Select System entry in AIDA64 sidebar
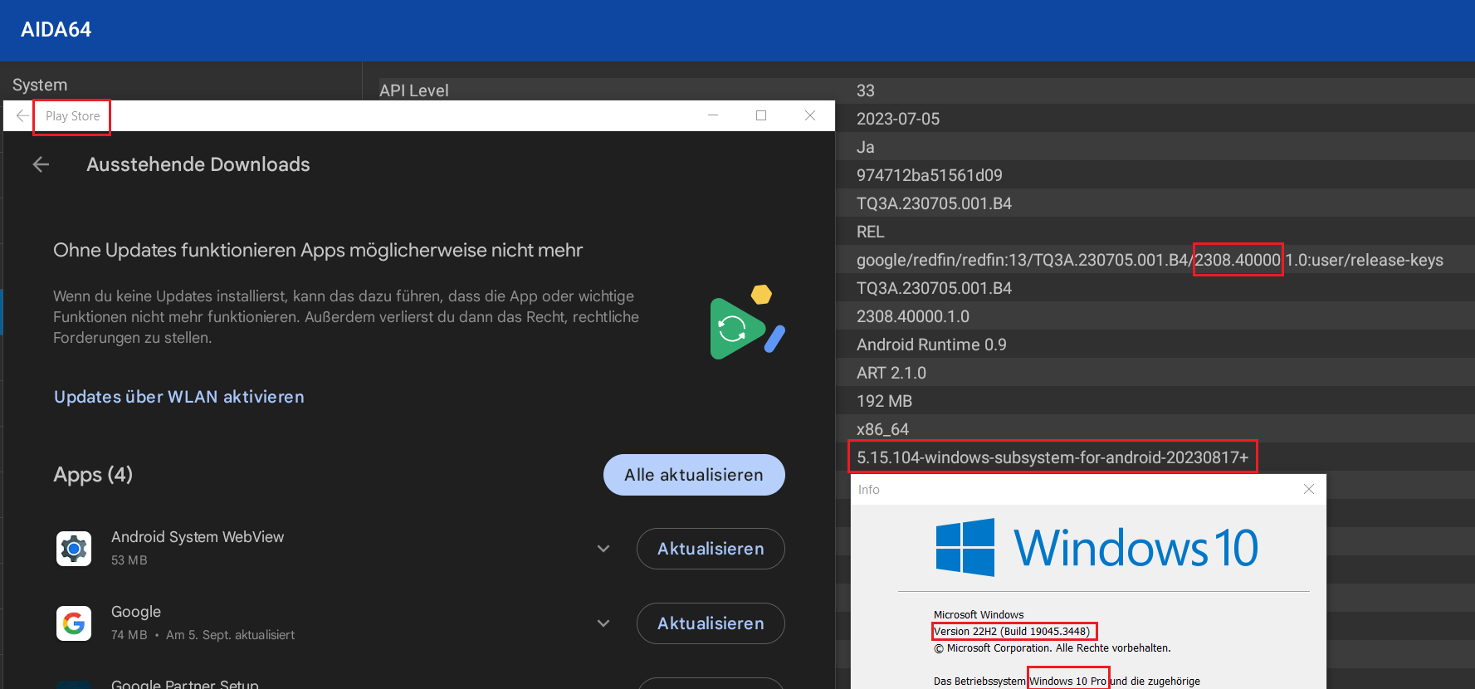This screenshot has height=689, width=1475. (40, 85)
